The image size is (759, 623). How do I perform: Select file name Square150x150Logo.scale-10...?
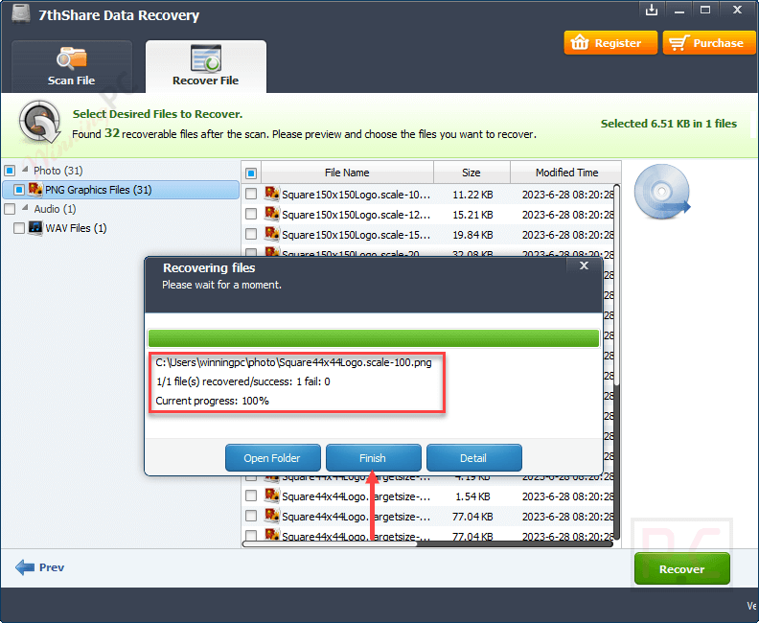(x=356, y=195)
